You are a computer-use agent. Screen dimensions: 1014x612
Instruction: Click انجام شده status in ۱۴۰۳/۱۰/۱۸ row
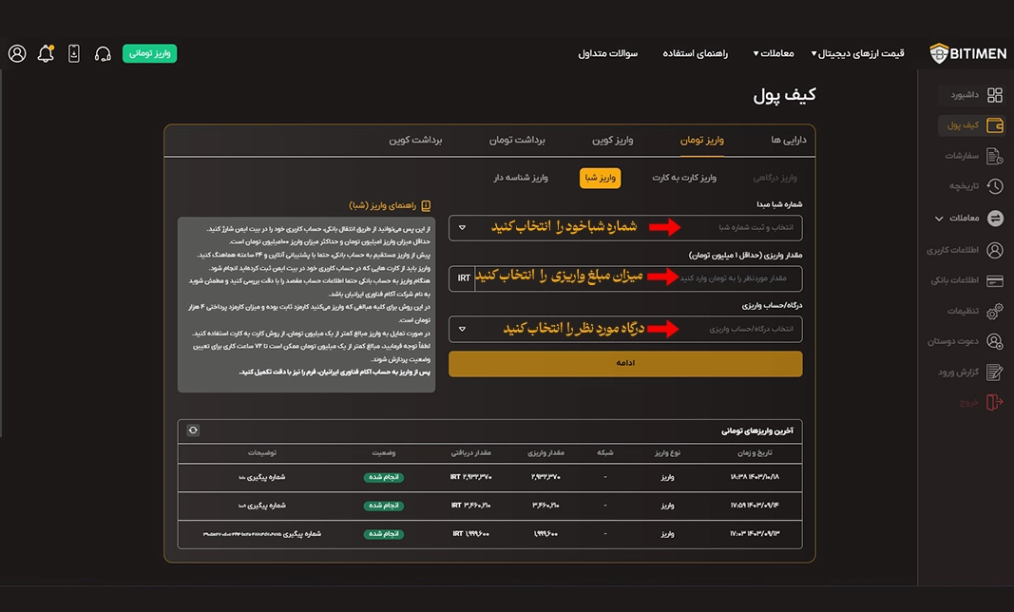(384, 477)
